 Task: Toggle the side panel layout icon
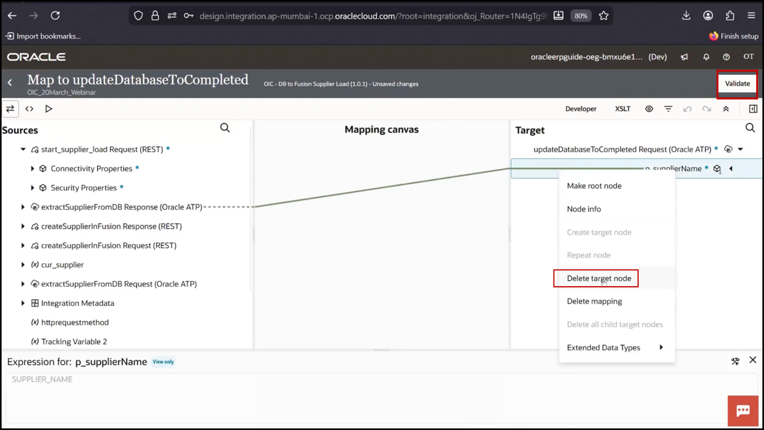(753, 109)
